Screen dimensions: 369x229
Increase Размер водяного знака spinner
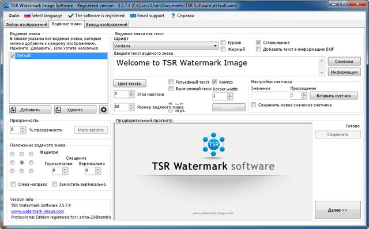click(131, 106)
